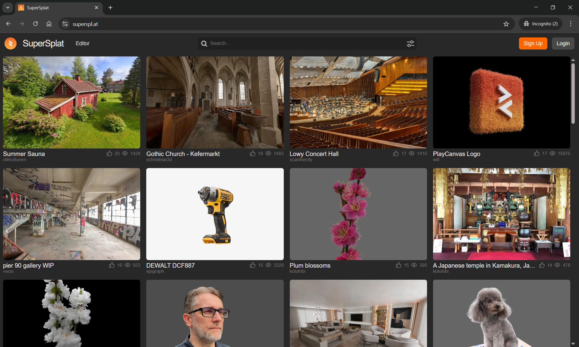Open the Gothic Church thumbnail
Viewport: 579px width, 347px height.
(215, 102)
